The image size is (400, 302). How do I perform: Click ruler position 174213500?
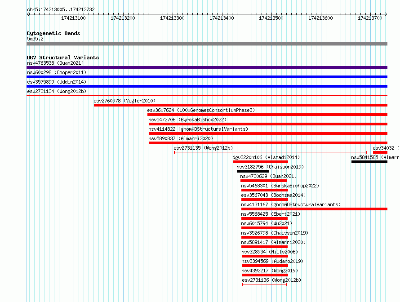point(271,18)
